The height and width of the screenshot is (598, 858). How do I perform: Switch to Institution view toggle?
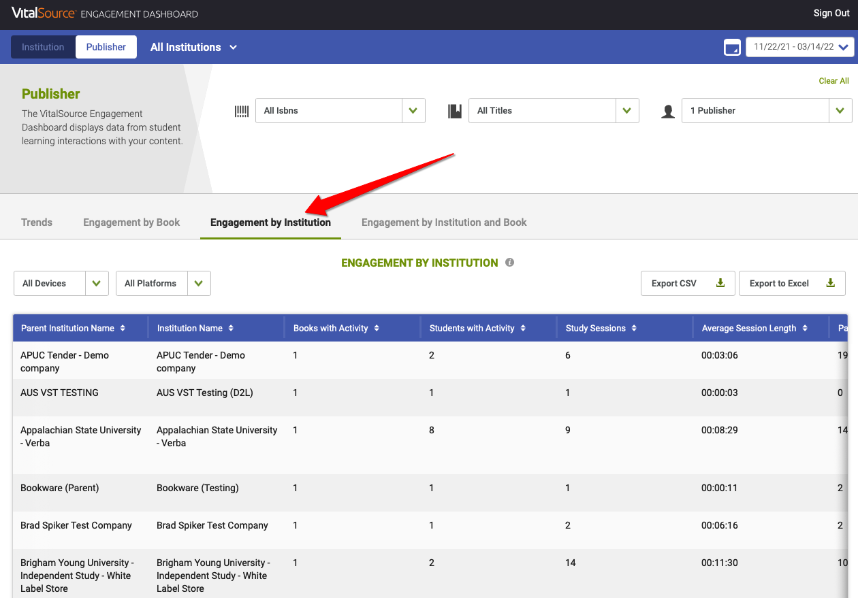click(x=43, y=47)
